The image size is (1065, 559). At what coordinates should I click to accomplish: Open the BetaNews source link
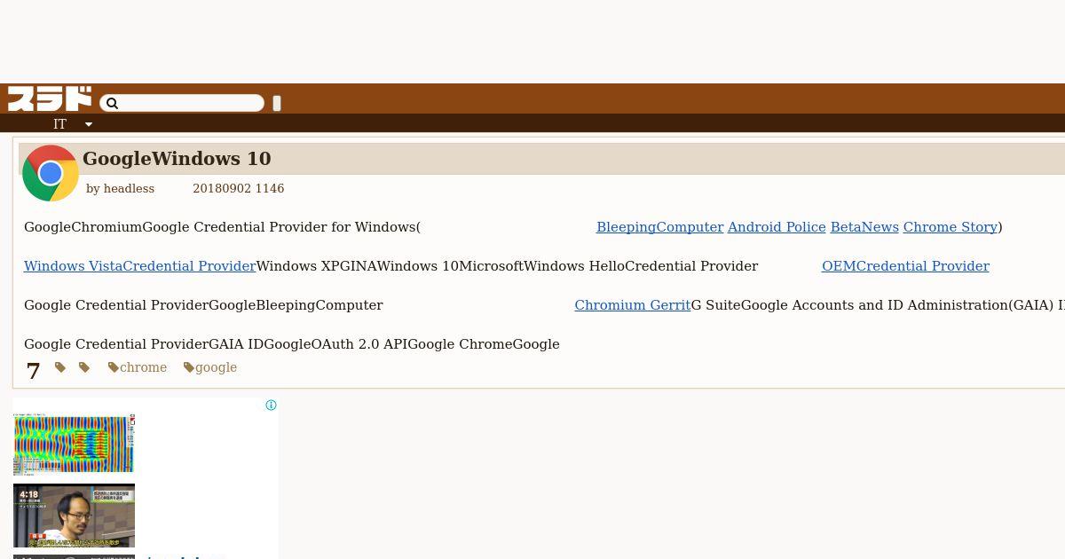click(864, 227)
